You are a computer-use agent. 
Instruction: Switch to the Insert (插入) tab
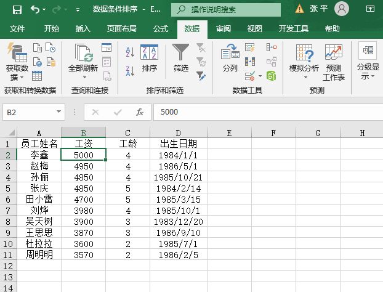(x=83, y=29)
